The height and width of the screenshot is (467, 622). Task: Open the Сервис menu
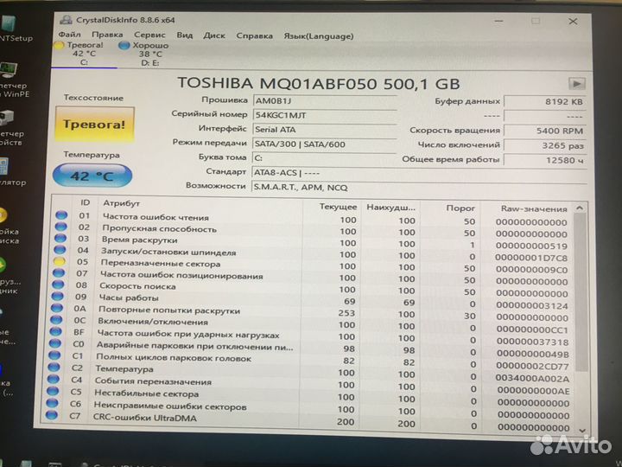[149, 35]
